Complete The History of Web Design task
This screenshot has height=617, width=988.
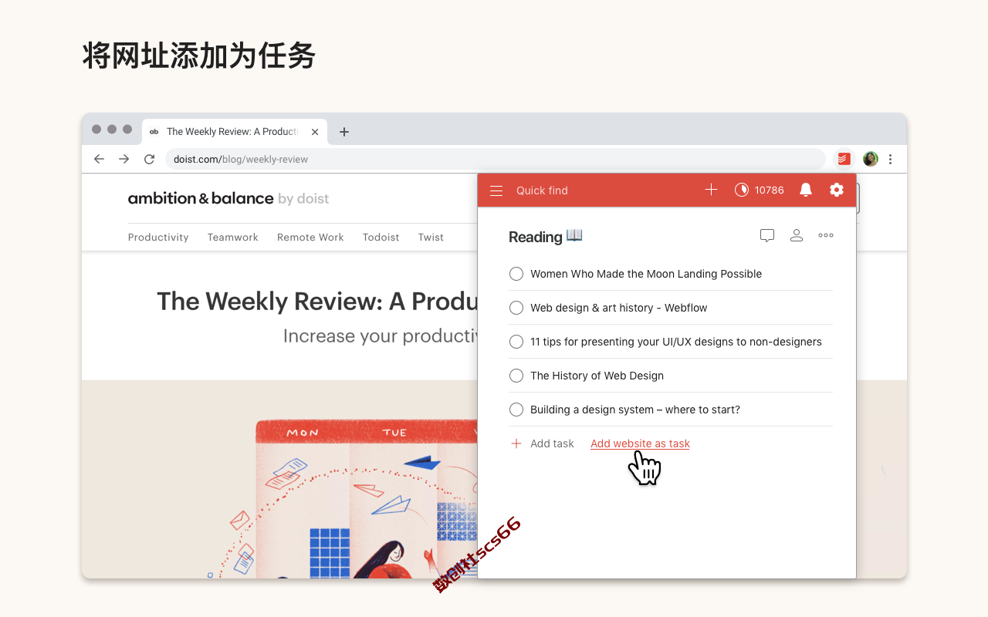pos(516,376)
